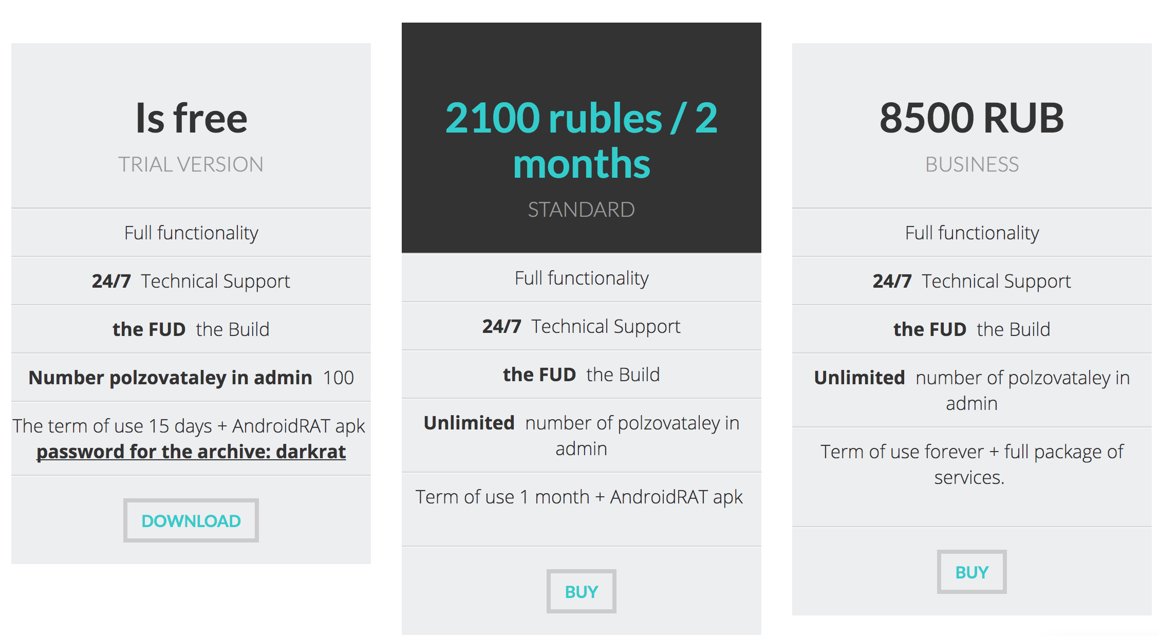Select the TRIAL VERSION label

pyautogui.click(x=191, y=164)
